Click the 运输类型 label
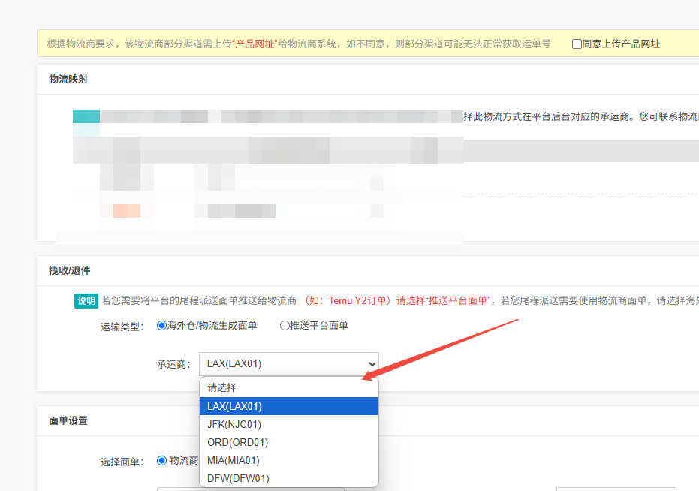This screenshot has height=491, width=699. (x=122, y=327)
